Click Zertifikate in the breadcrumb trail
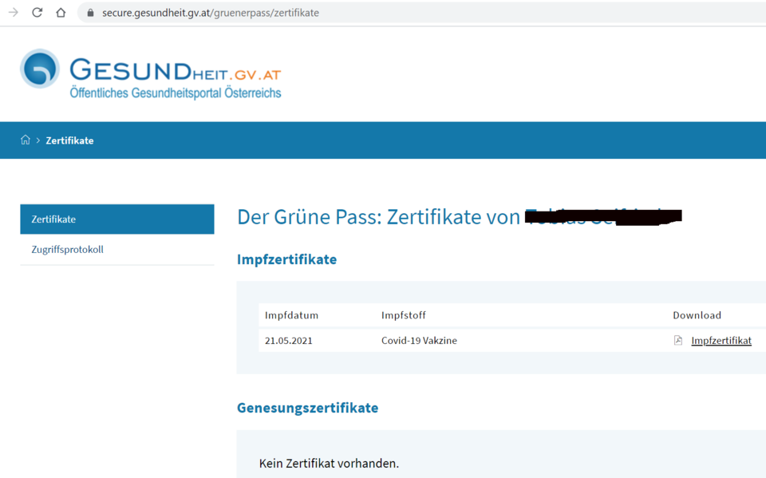This screenshot has width=766, height=478. point(69,140)
